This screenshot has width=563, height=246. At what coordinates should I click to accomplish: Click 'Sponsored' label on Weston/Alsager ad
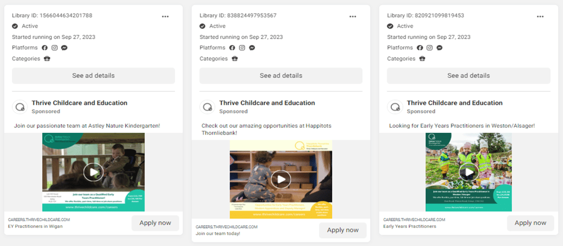[421, 111]
